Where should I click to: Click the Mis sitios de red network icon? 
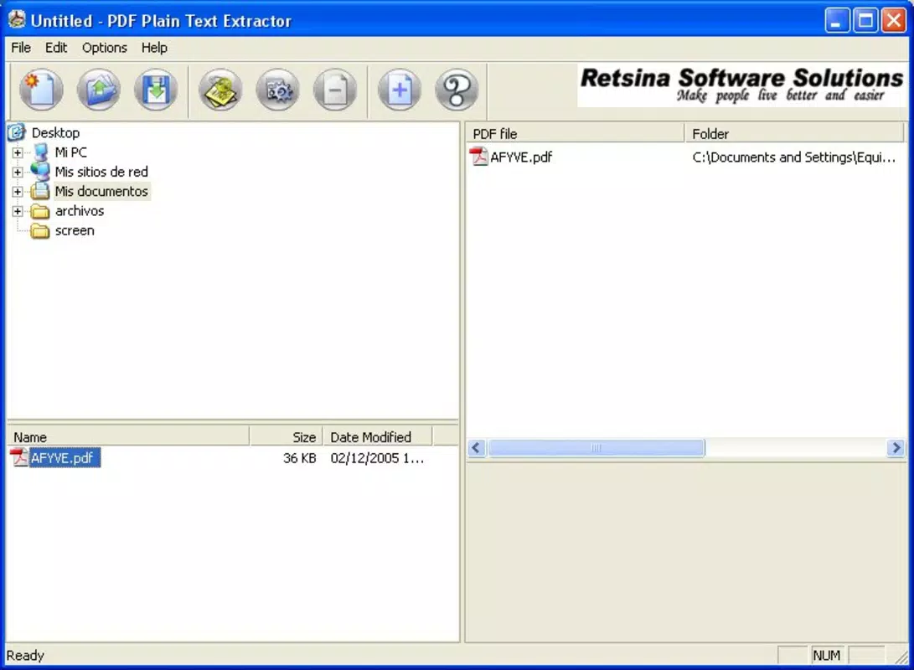coord(40,172)
